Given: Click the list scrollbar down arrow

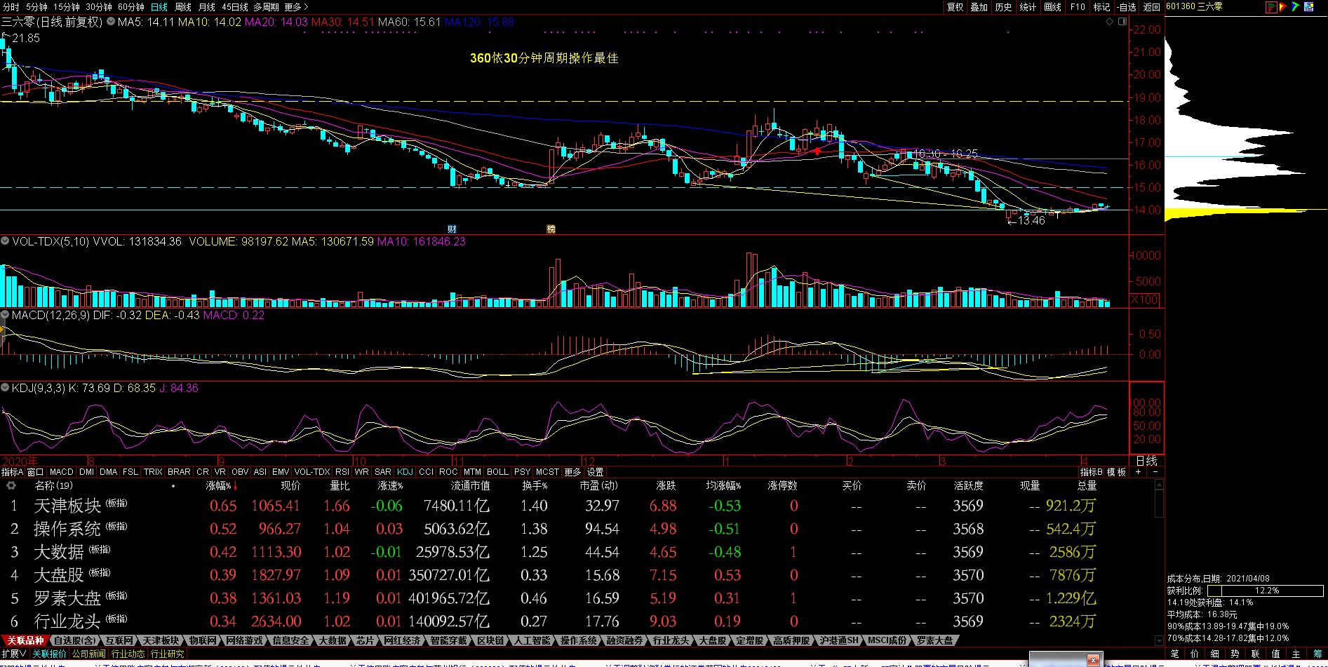Looking at the screenshot, I should pos(1159,640).
